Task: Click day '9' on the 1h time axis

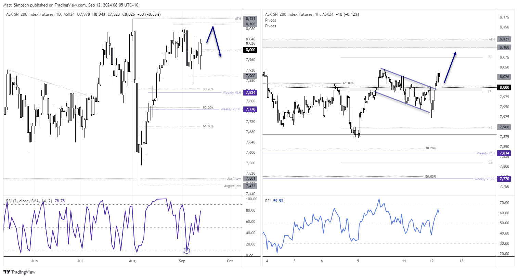Action: [358, 261]
